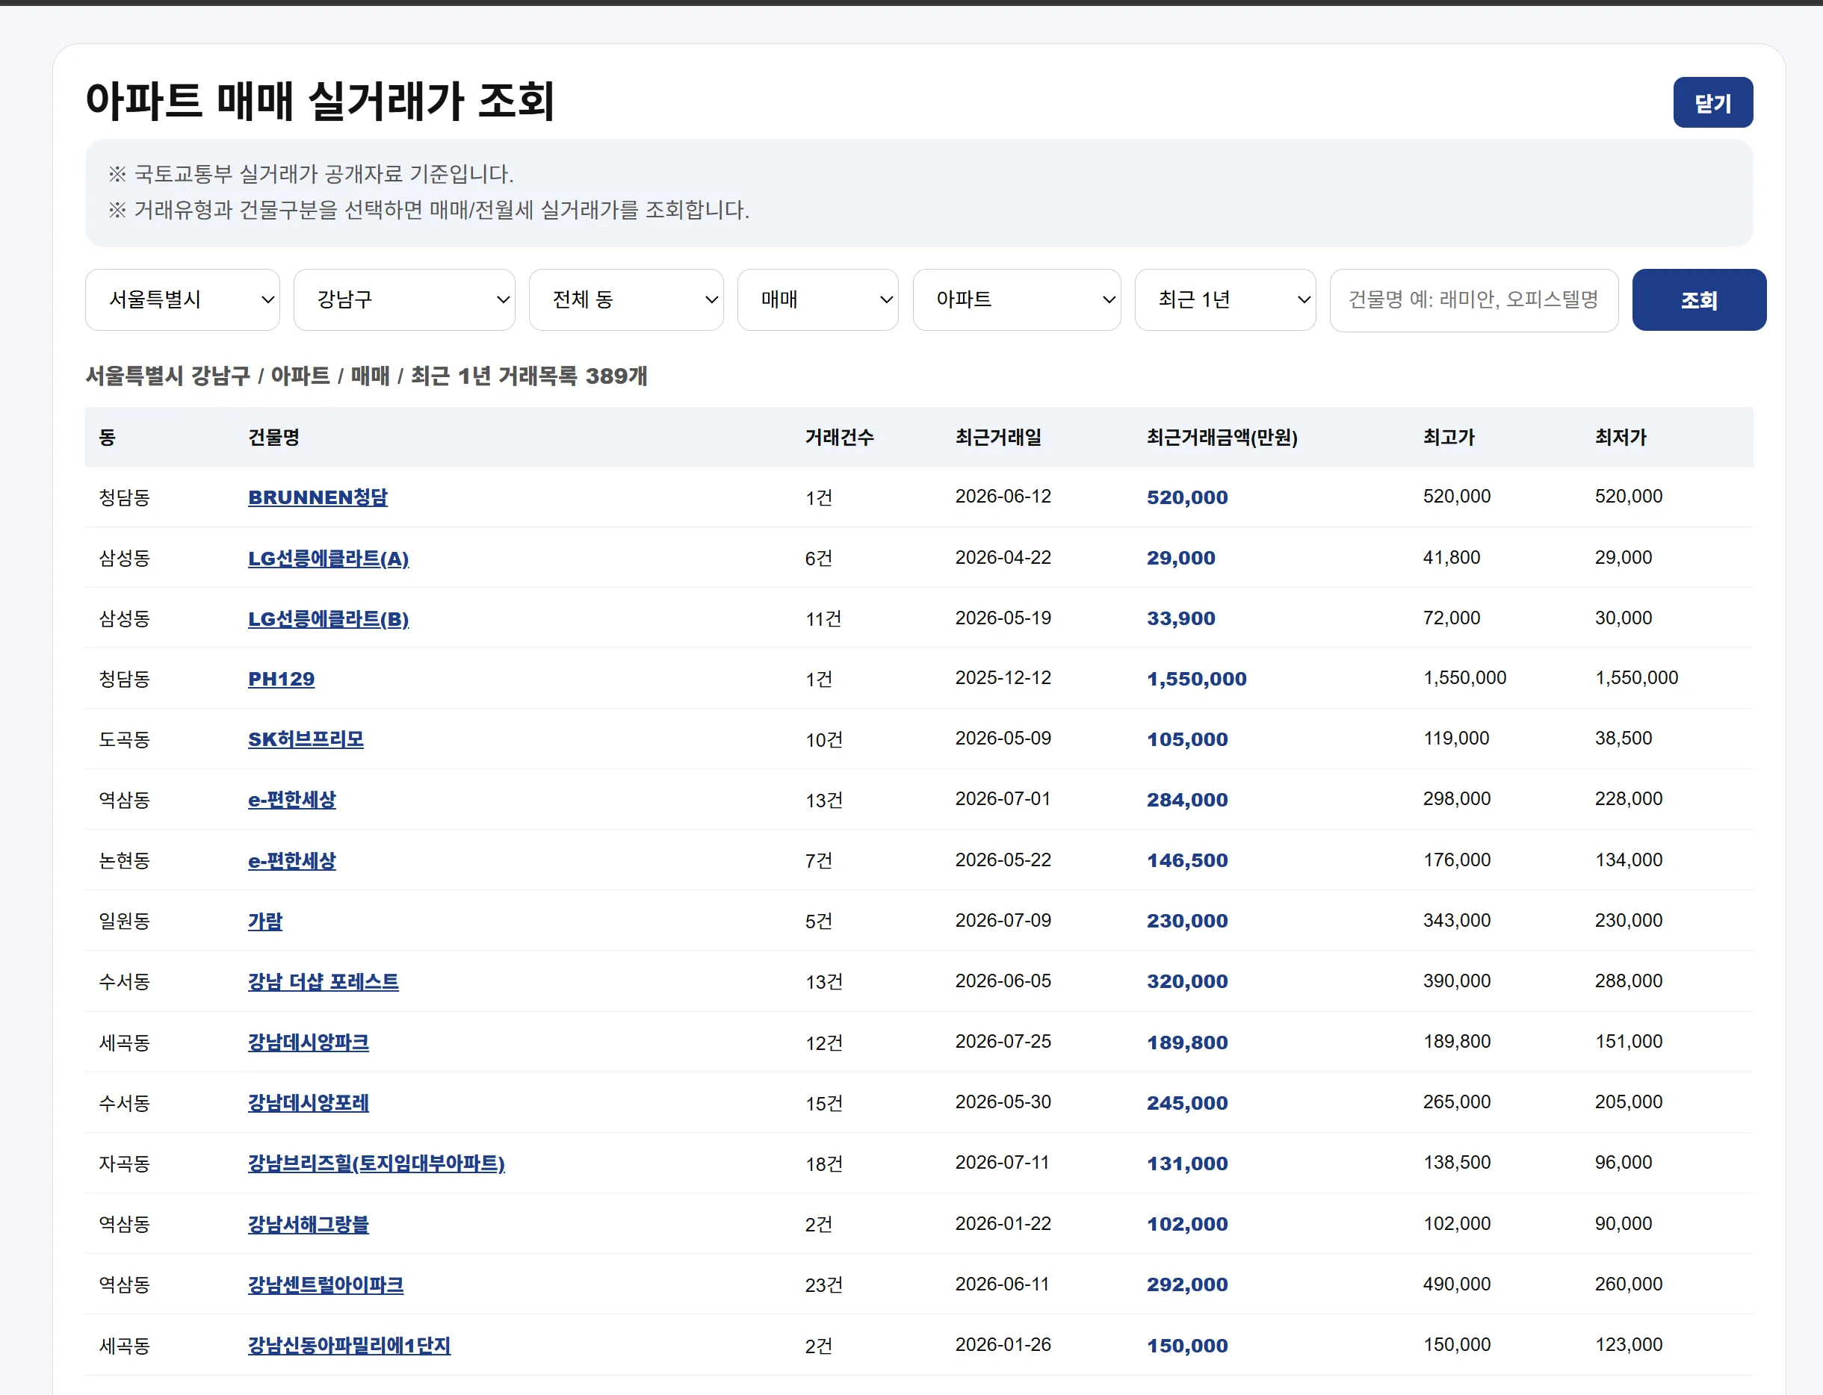Open the 논현동 e-편한세상 link
Screen dimensions: 1823x1395
coord(292,860)
